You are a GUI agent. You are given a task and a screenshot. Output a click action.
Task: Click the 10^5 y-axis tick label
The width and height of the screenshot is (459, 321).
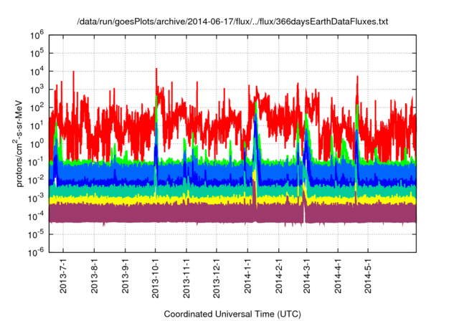click(37, 53)
